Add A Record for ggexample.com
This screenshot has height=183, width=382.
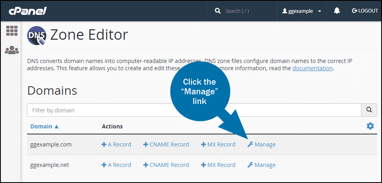[116, 144]
